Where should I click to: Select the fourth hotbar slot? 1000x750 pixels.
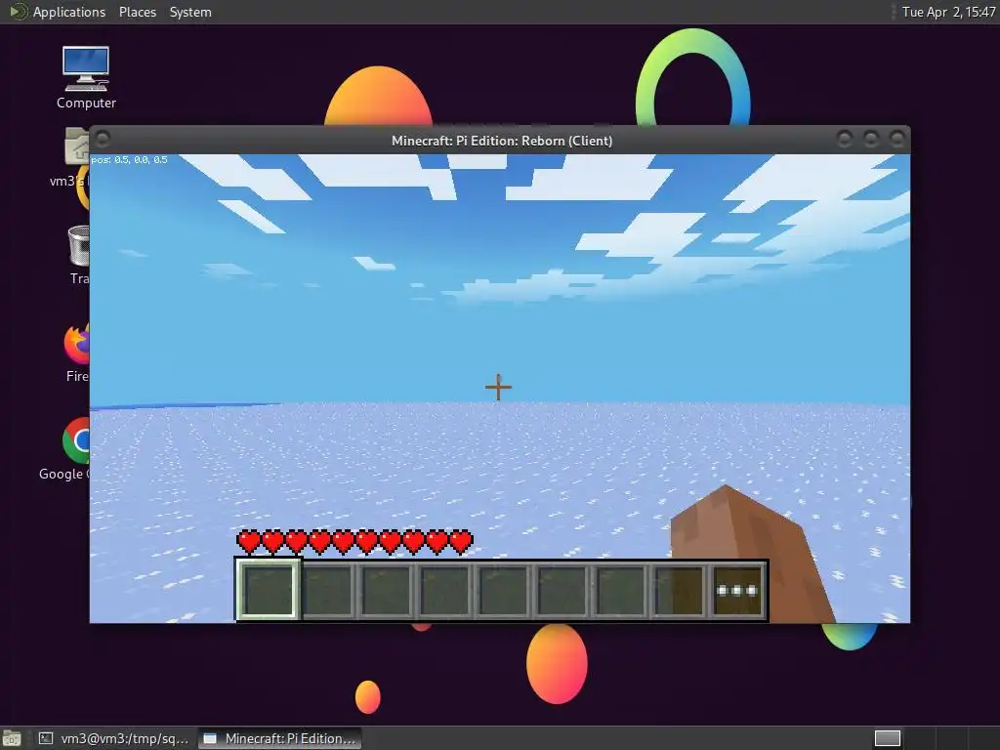[x=444, y=591]
